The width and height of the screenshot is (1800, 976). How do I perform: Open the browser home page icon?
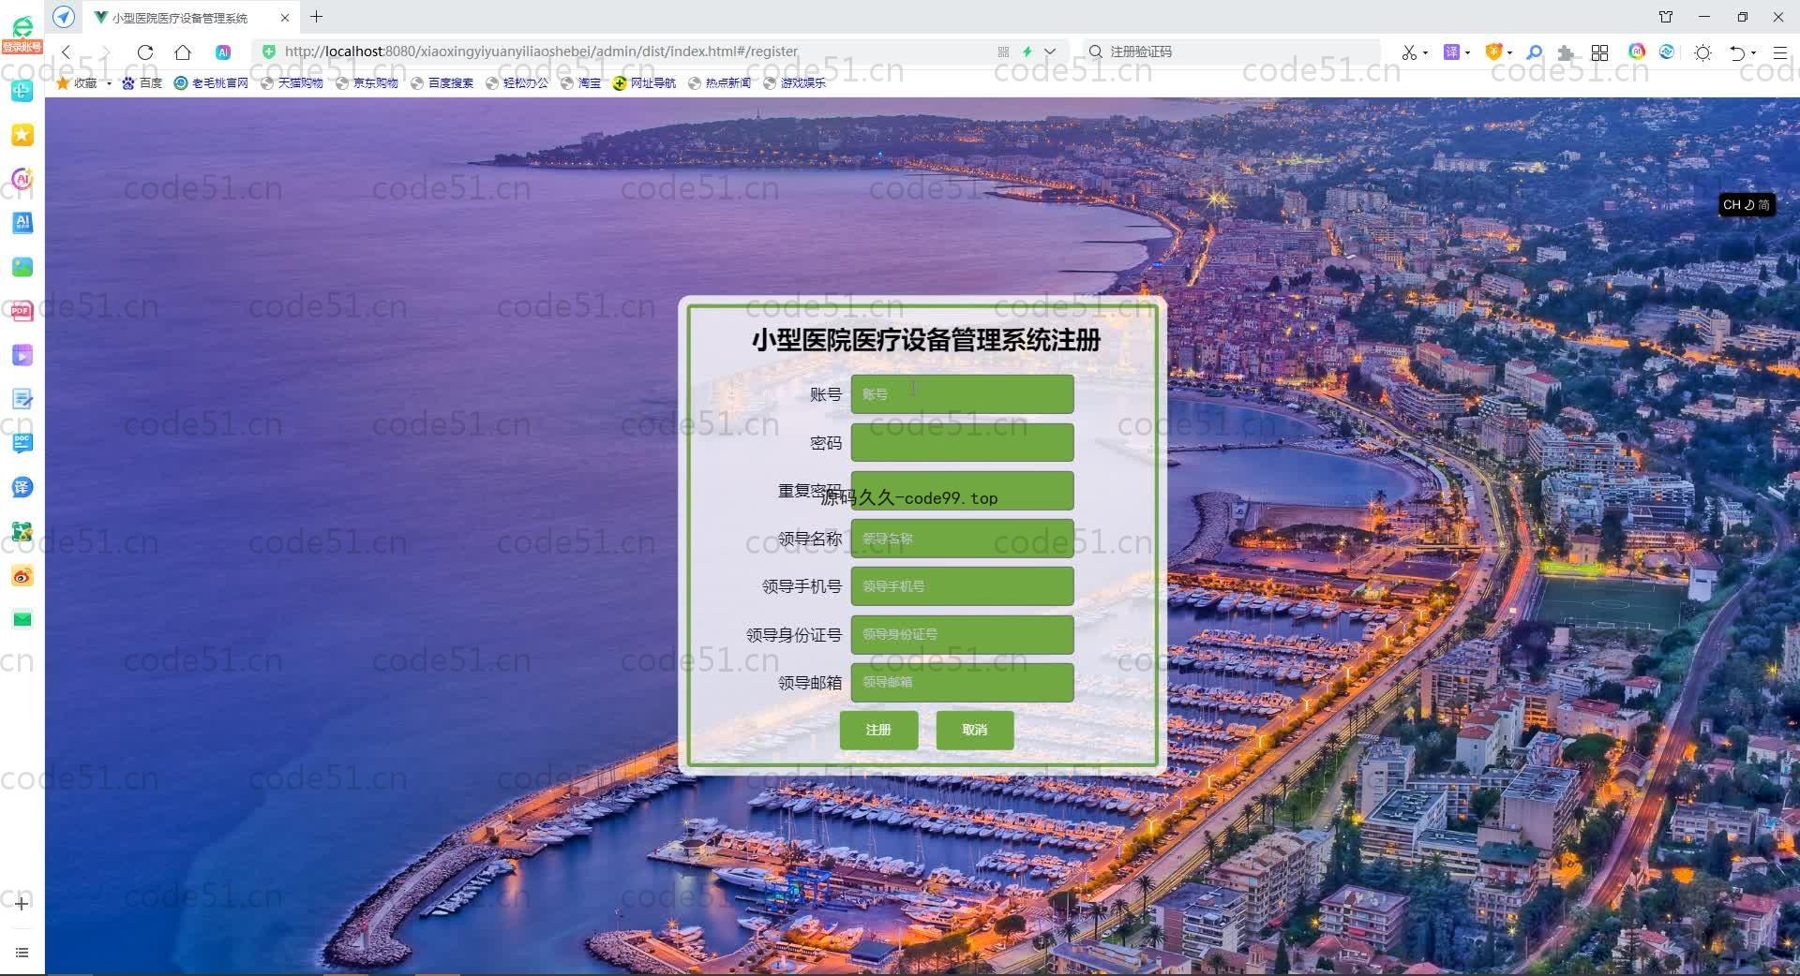click(183, 52)
